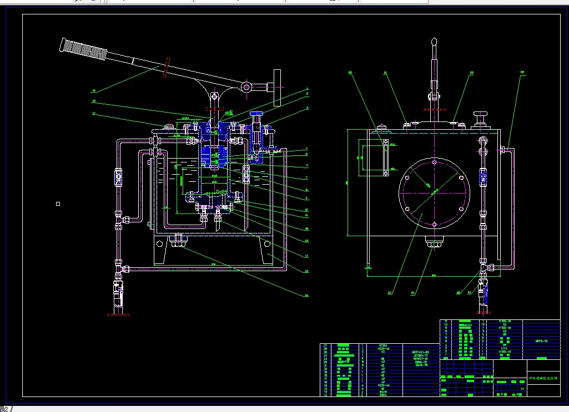Pick the handle pivot pin circle
Image resolution: width=569 pixels, height=412 pixels.
247,87
